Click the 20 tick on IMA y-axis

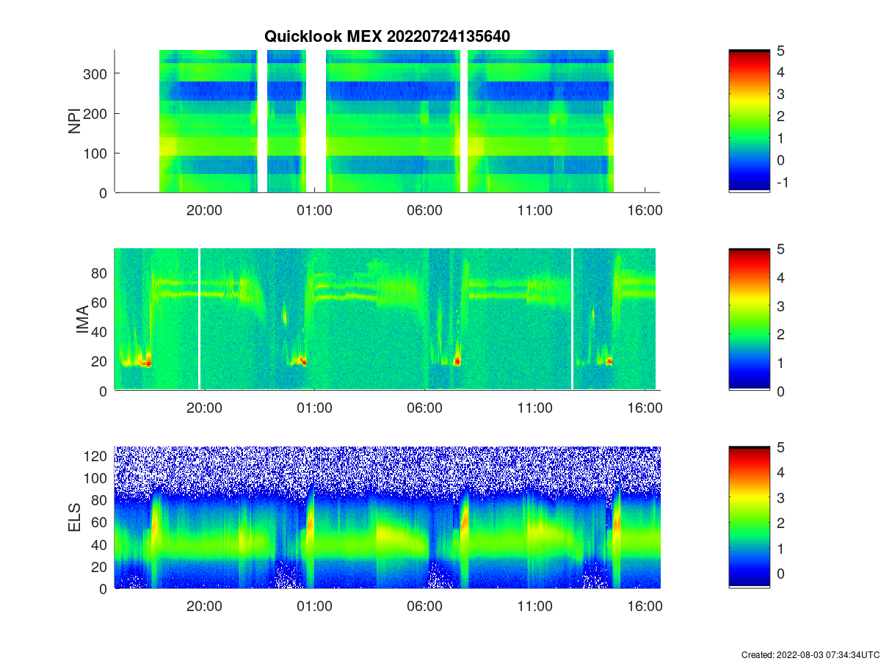101,361
